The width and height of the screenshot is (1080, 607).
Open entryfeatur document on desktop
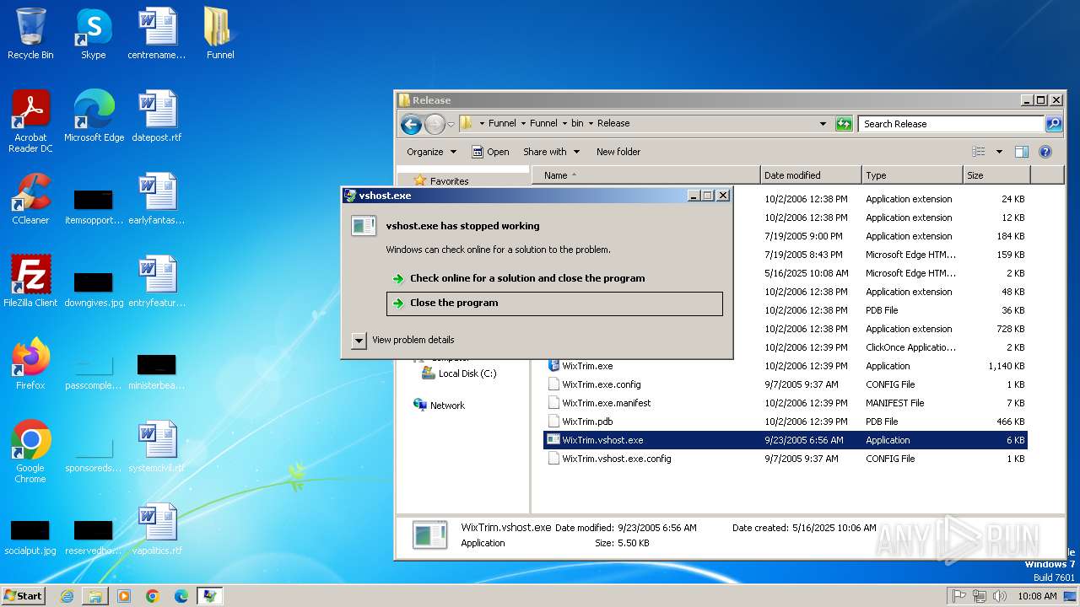(157, 282)
